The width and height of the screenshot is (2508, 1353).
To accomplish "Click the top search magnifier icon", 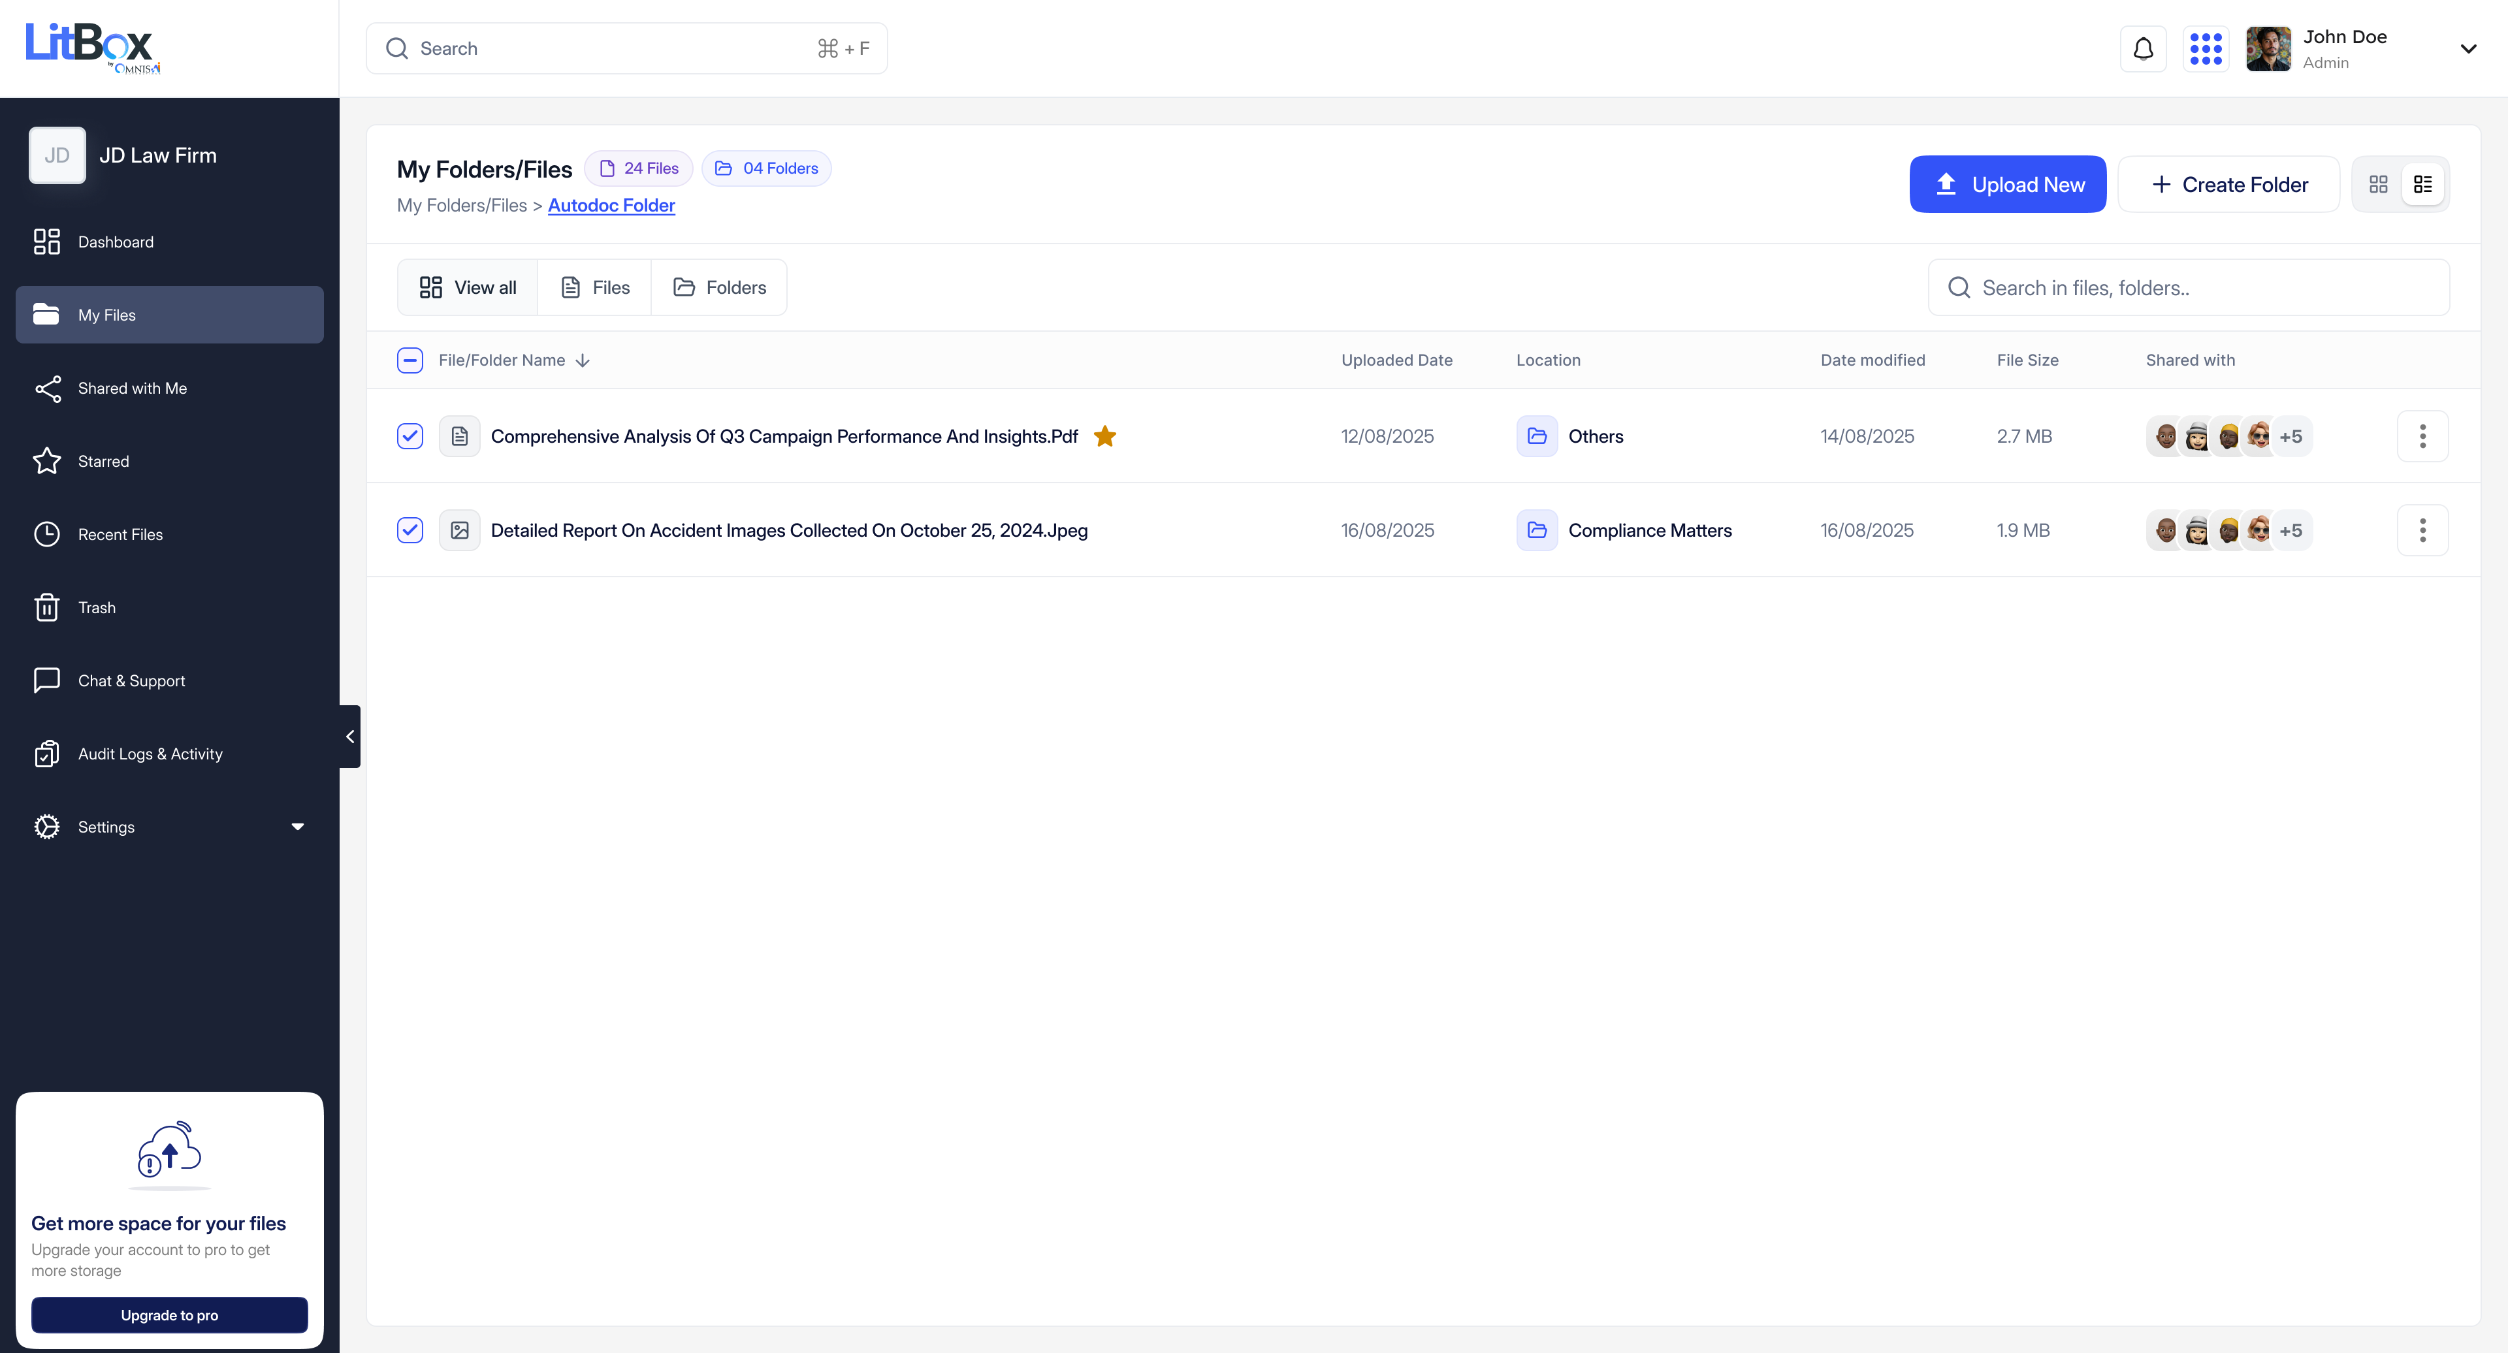I will [396, 49].
